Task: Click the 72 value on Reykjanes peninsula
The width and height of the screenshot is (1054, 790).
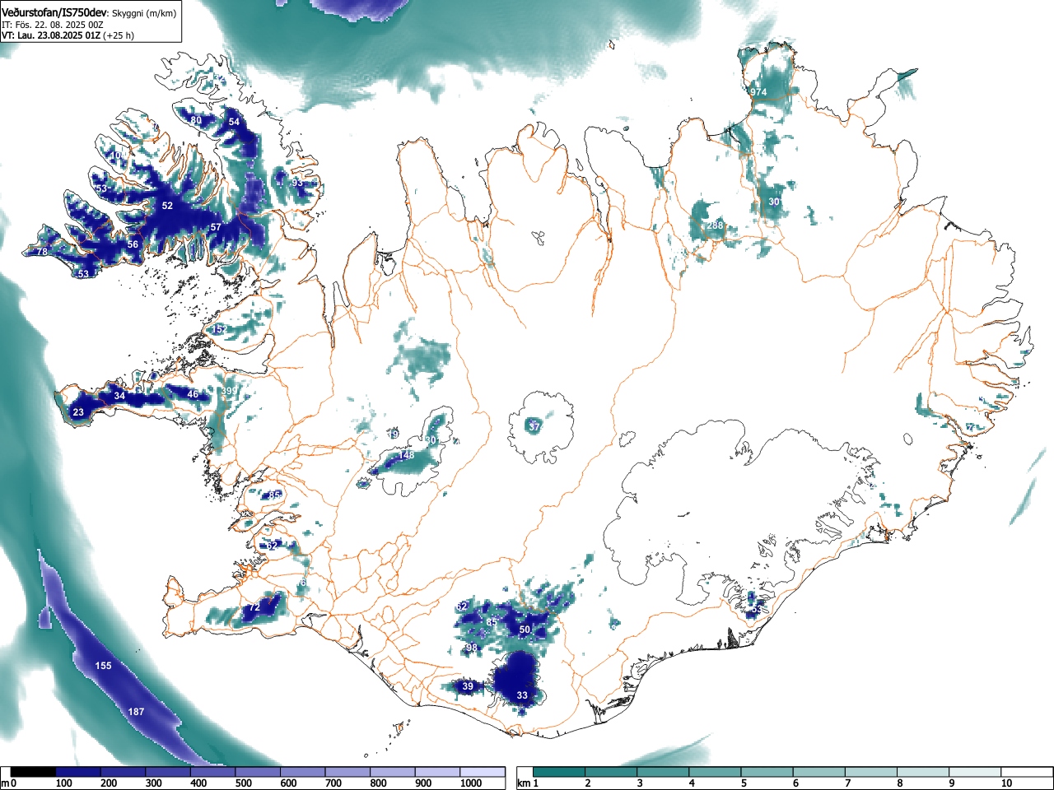Action: point(254,607)
